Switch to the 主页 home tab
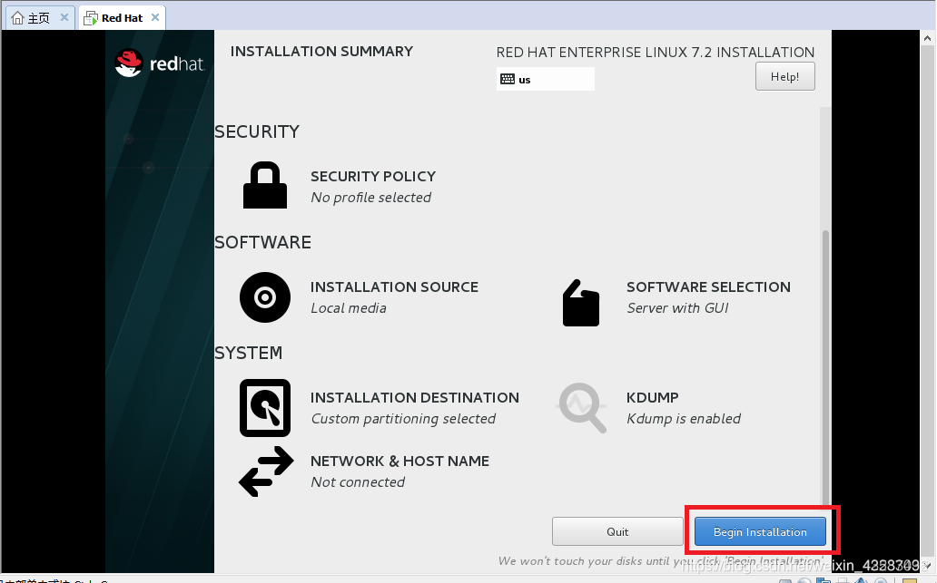 [41, 18]
